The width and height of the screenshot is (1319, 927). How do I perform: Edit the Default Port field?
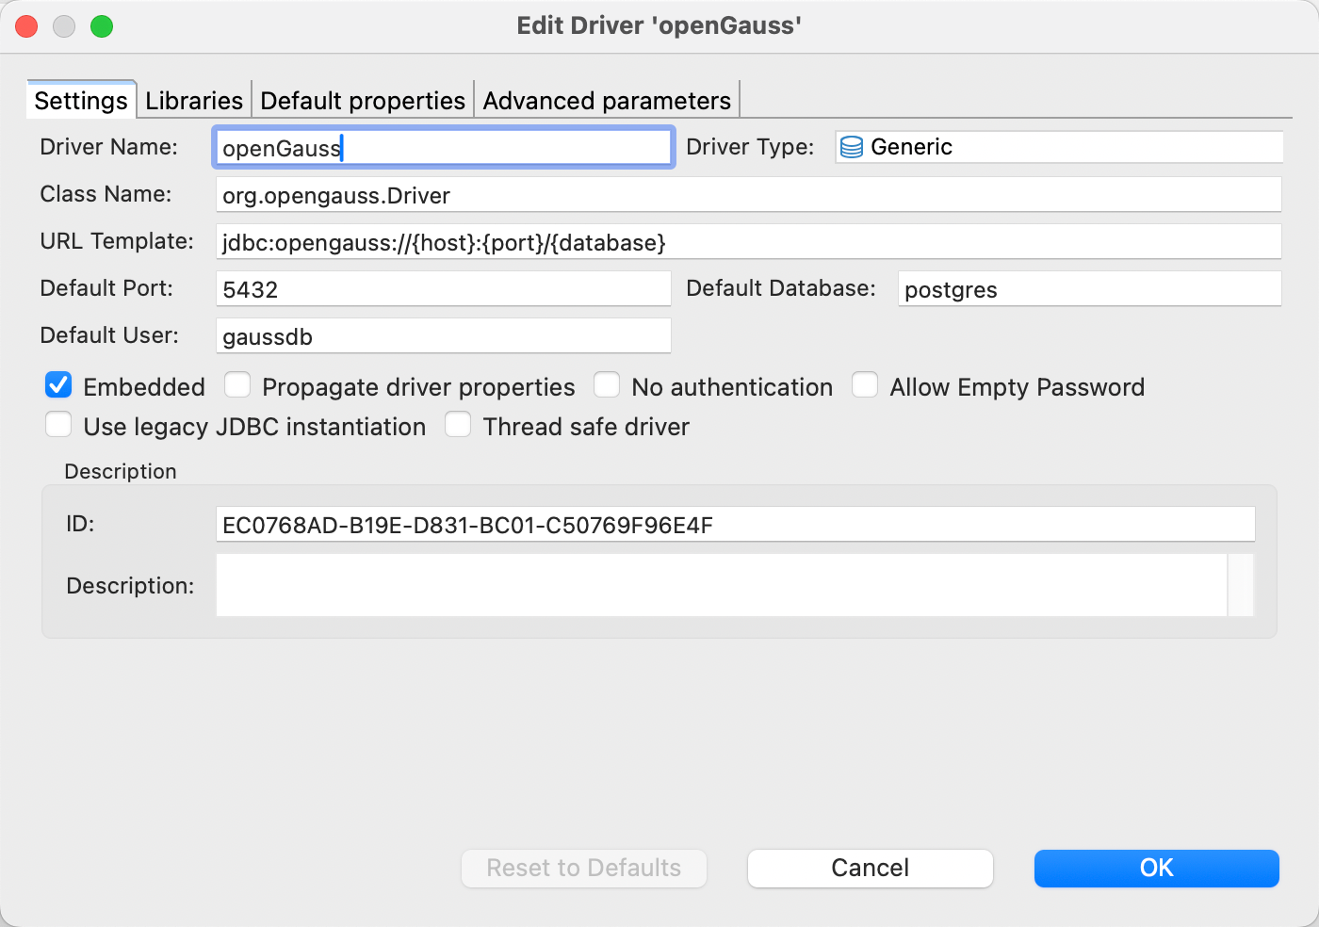tap(443, 289)
